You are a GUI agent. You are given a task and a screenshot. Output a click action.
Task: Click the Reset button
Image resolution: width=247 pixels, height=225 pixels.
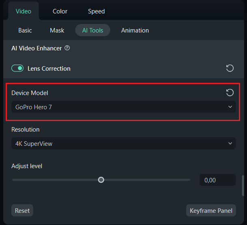[22, 210]
